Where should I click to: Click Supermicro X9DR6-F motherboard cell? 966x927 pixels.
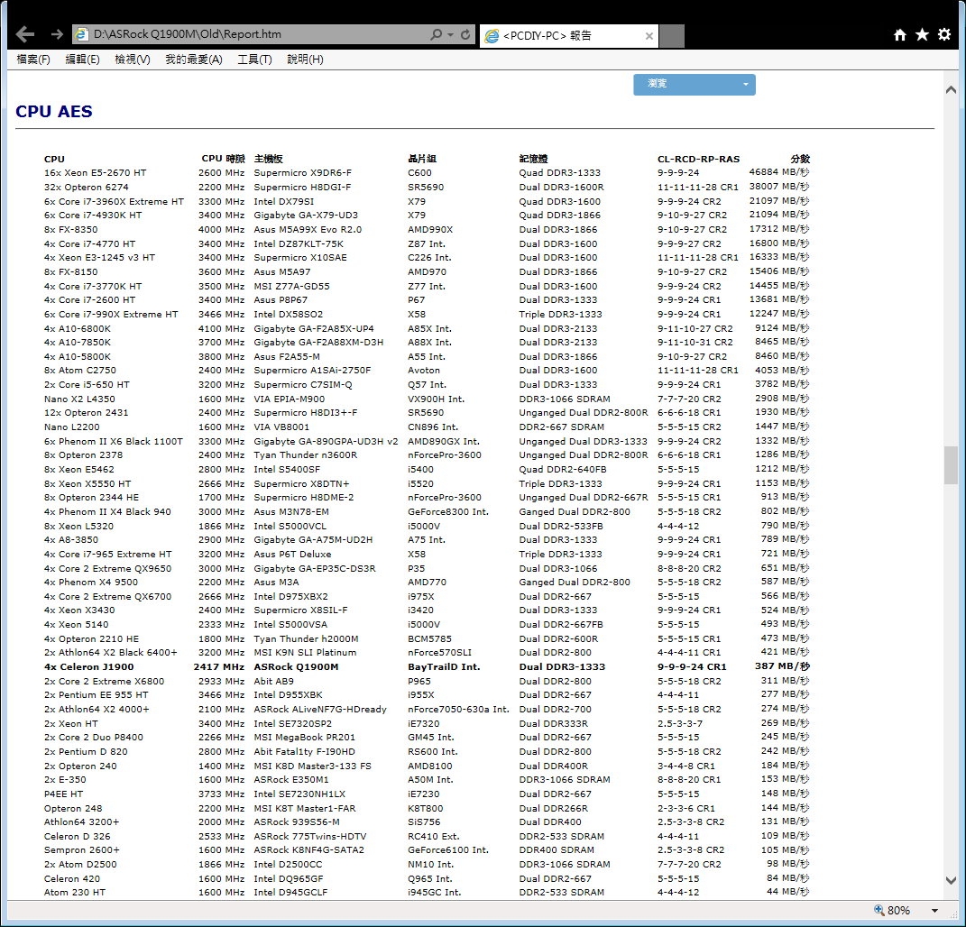(302, 173)
